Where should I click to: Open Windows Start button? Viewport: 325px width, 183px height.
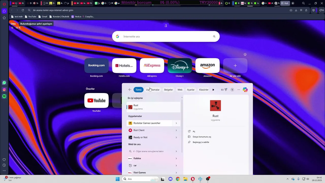[118, 179]
